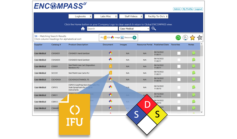
Task: Click the hand pointer icon in results bar
Action: 185,38
